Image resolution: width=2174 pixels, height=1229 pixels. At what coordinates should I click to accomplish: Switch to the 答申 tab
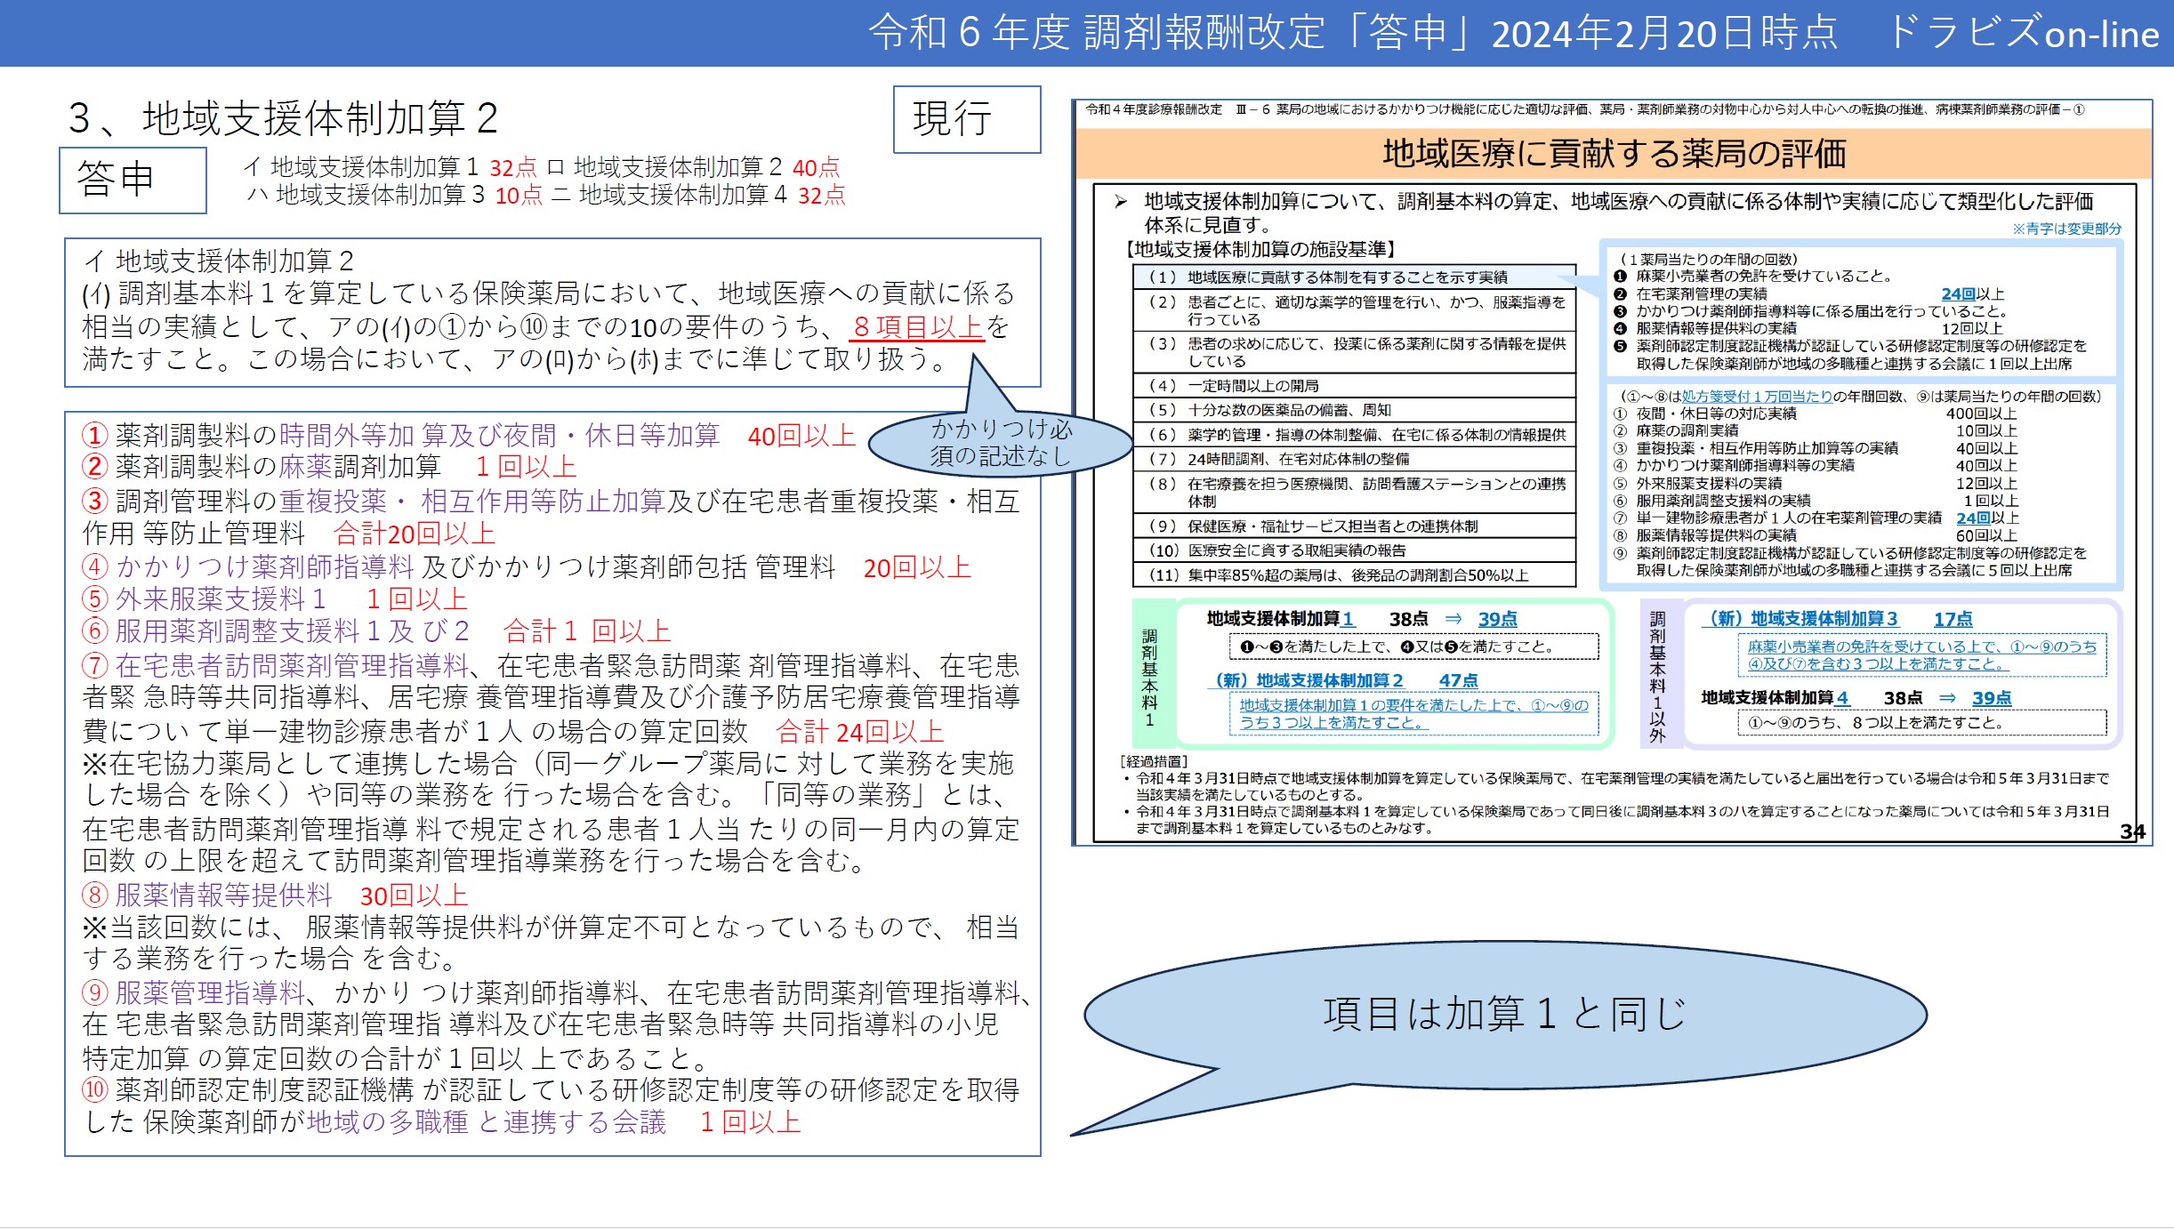131,180
